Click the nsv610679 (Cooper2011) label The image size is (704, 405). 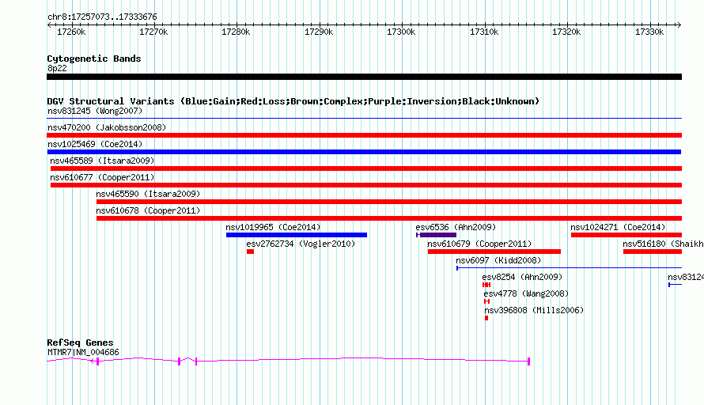tap(479, 244)
